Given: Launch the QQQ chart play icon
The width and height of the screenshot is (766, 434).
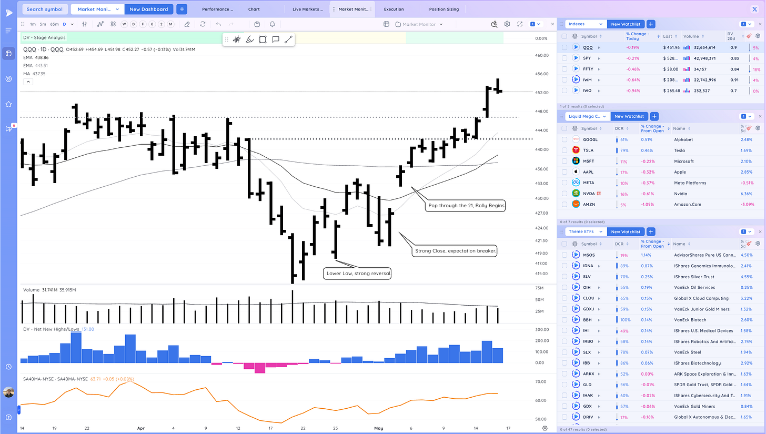Looking at the screenshot, I should (576, 47).
